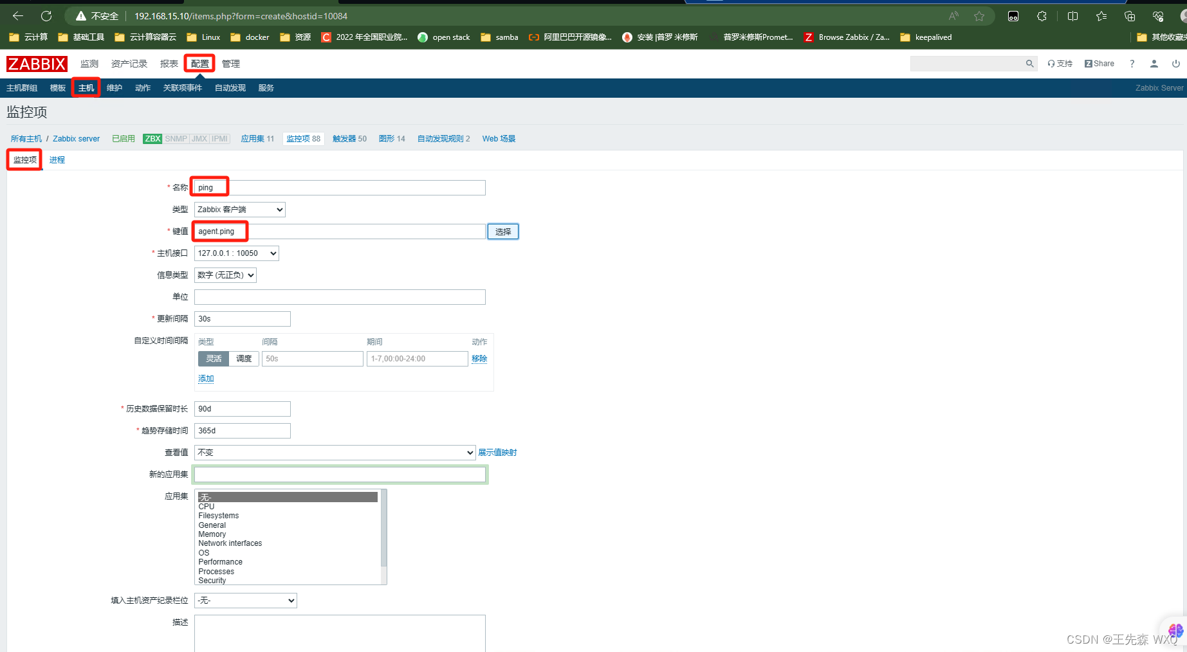Select Network interfaces in 应用集 list
This screenshot has height=652, width=1187.
pos(288,543)
